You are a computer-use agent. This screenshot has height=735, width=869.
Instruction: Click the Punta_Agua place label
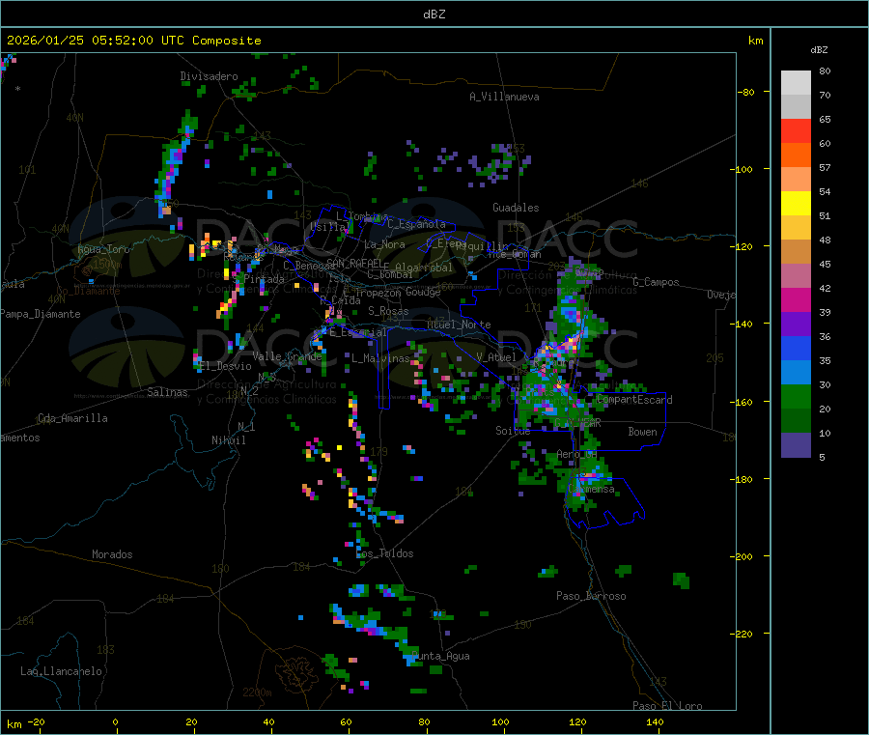pyautogui.click(x=440, y=656)
